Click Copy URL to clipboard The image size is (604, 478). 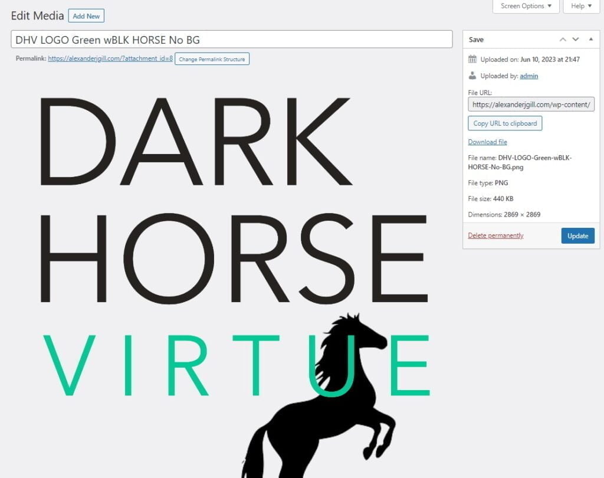click(505, 123)
